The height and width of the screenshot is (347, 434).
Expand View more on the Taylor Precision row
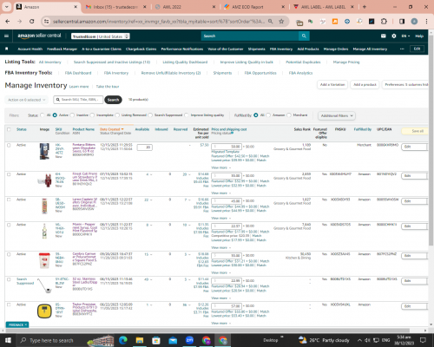click(221, 324)
